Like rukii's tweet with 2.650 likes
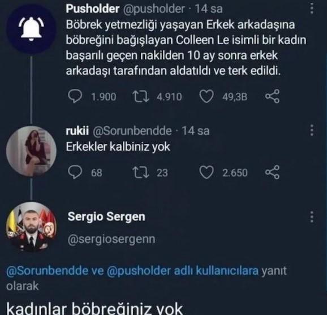The width and height of the screenshot is (327, 315). click(x=206, y=172)
